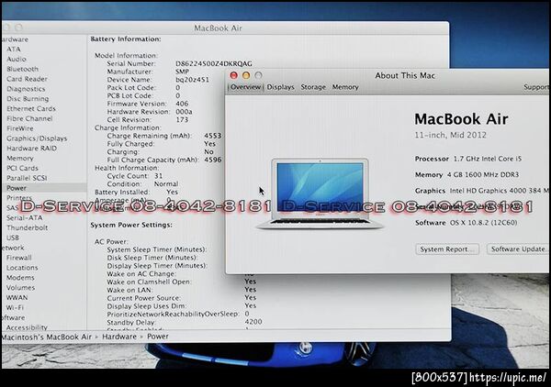Click Charge Remaining value 4553
The width and height of the screenshot is (551, 387).
pos(213,136)
